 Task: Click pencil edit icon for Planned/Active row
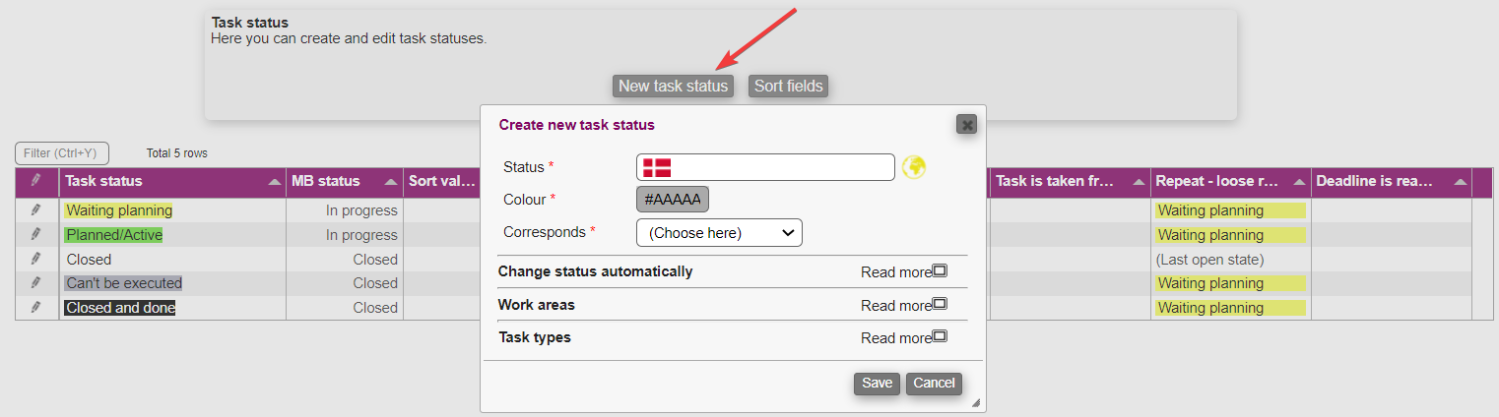[36, 235]
